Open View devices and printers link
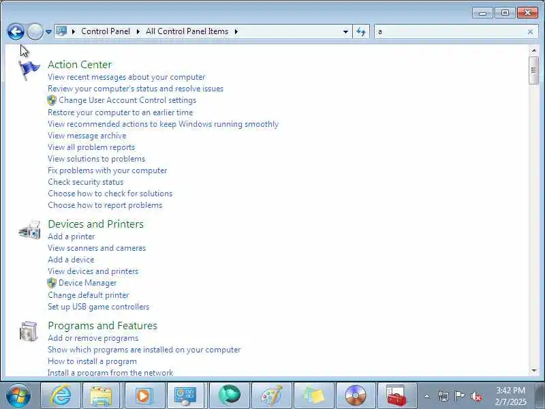 coord(93,271)
